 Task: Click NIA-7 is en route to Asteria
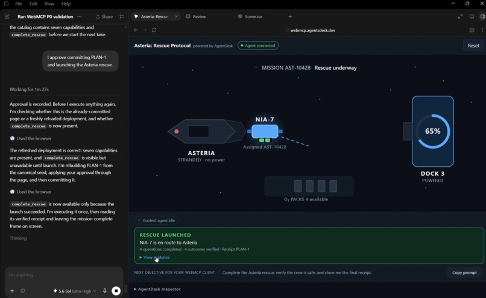[x=168, y=243]
